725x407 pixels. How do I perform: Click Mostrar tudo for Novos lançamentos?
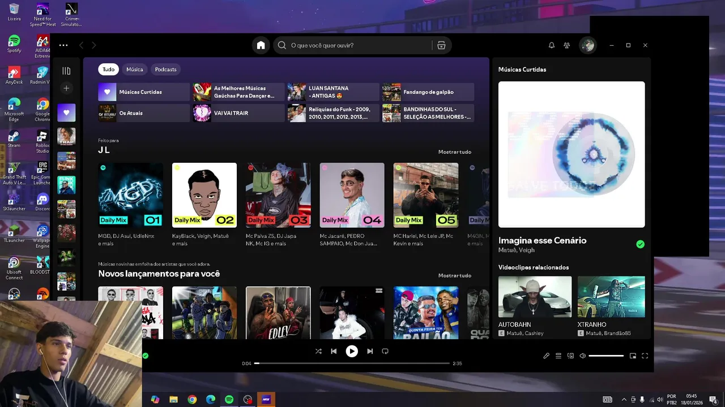click(x=455, y=276)
